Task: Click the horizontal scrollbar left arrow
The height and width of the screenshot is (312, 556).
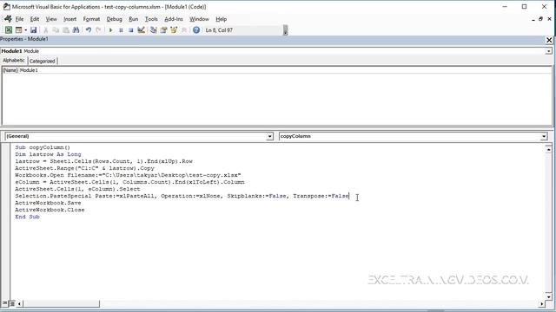Action: click(19, 303)
